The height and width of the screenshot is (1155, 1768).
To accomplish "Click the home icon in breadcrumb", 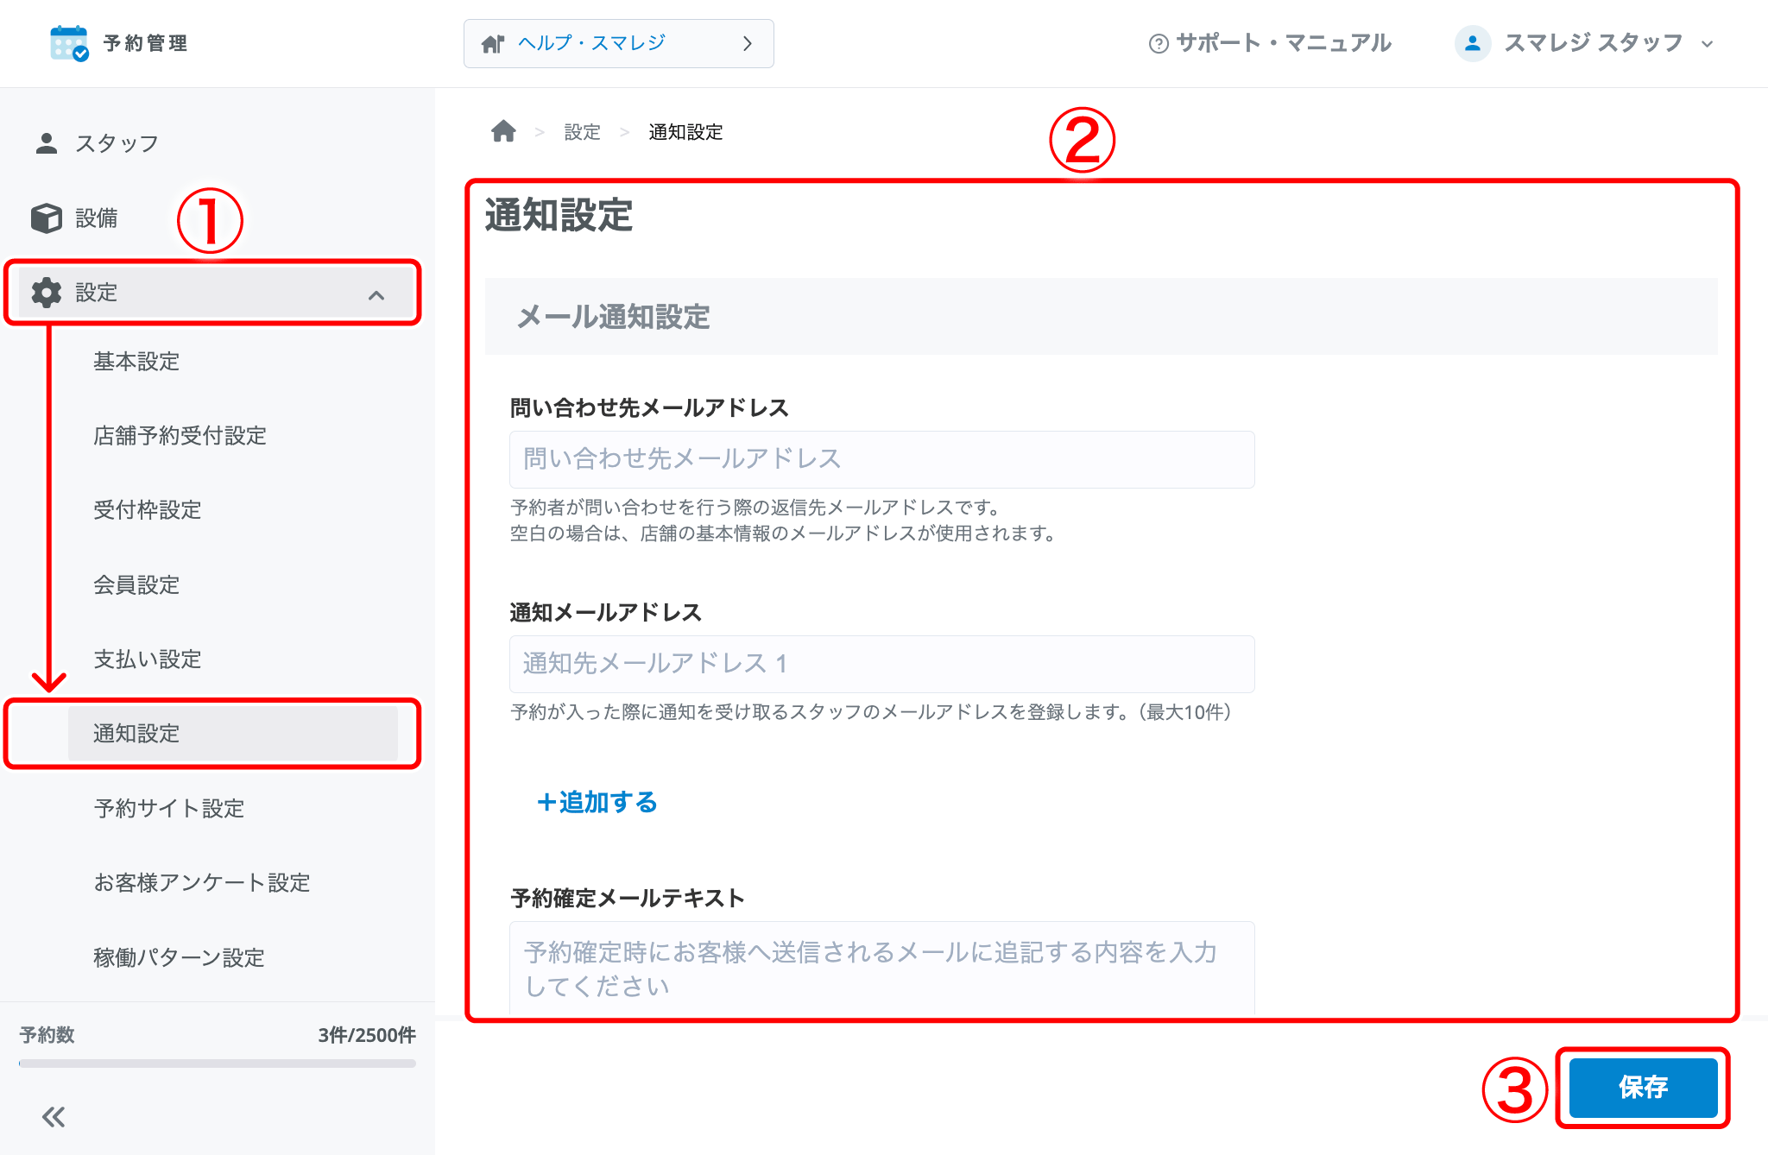I will click(503, 131).
